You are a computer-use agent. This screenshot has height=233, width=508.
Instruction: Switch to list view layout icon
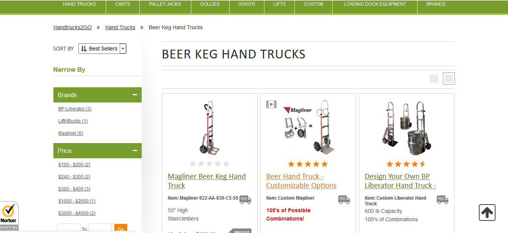click(x=434, y=79)
